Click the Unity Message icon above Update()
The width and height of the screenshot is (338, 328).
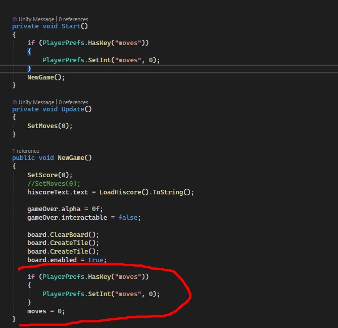tap(15, 102)
